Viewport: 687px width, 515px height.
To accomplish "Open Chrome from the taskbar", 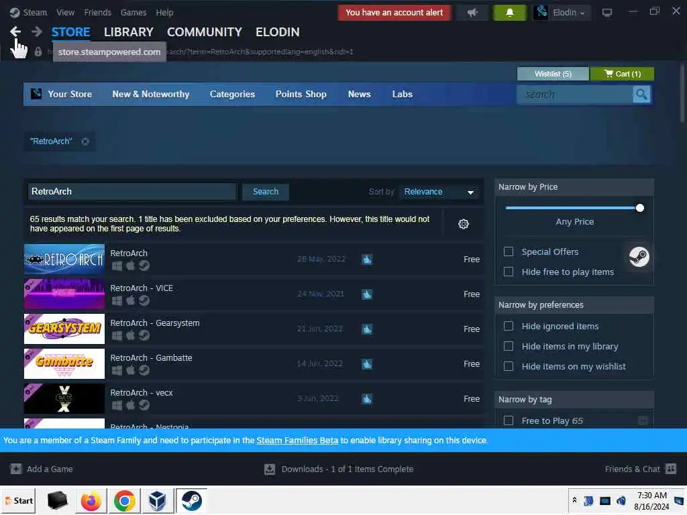I will tap(125, 501).
